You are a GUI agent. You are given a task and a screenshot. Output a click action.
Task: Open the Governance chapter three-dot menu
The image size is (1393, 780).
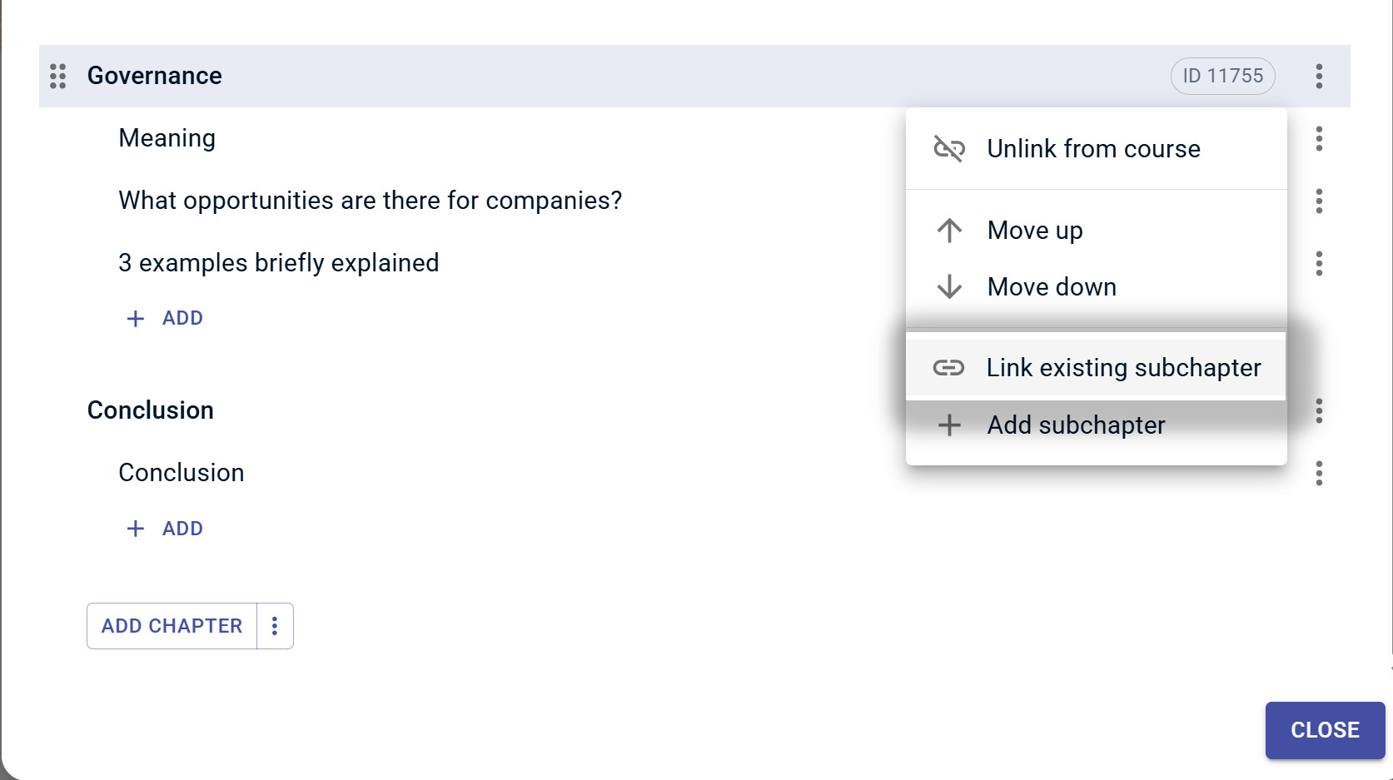click(x=1319, y=76)
